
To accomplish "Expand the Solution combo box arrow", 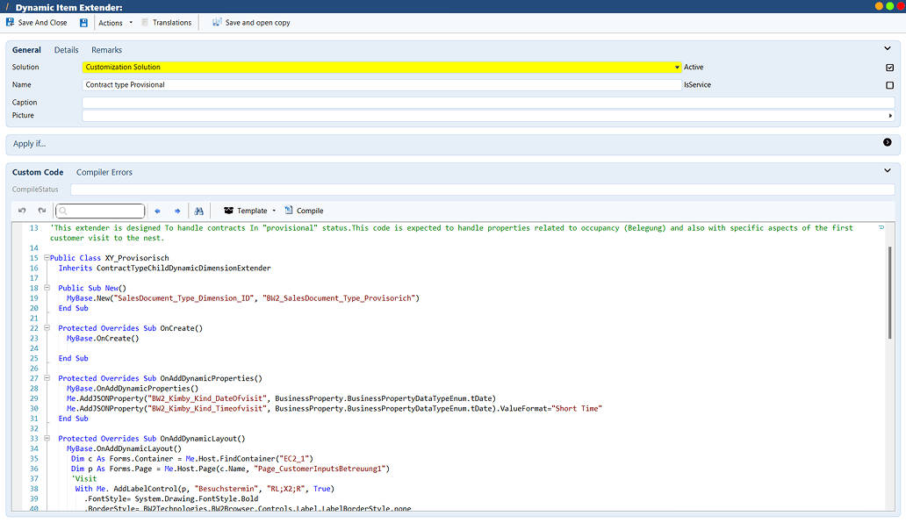I will tap(677, 67).
